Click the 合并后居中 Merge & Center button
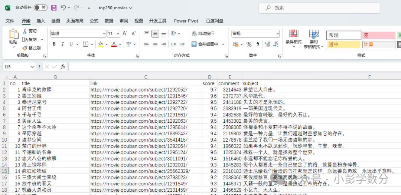 (x=205, y=44)
